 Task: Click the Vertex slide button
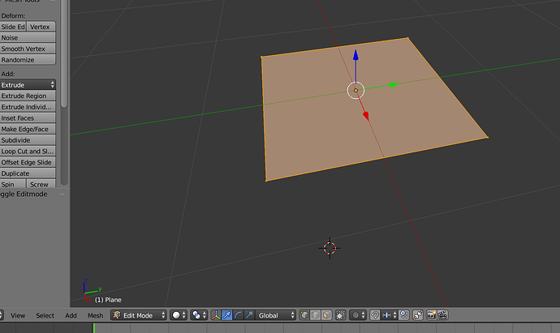[x=41, y=27]
